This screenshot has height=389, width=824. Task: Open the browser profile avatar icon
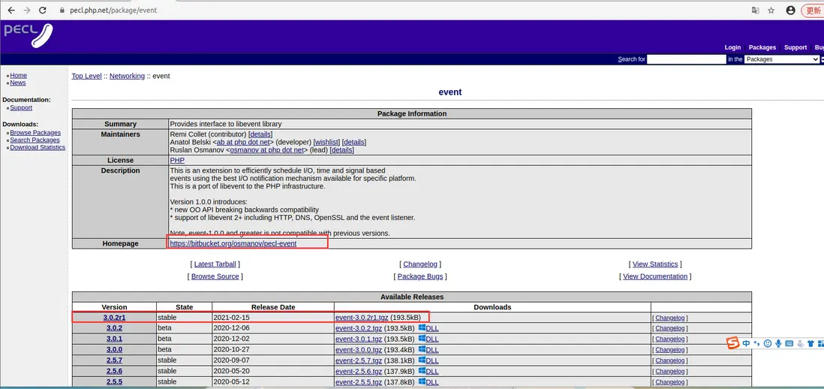(790, 10)
